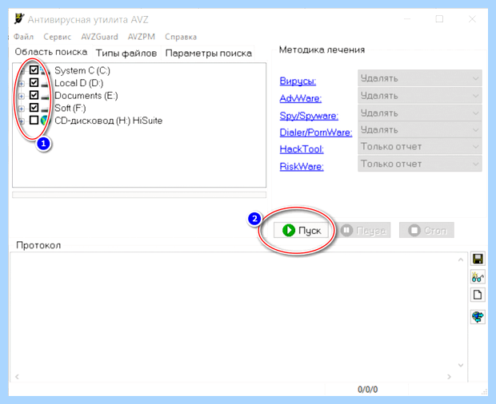Click the Dialer/PornWare link
The image size is (496, 404).
(x=316, y=133)
